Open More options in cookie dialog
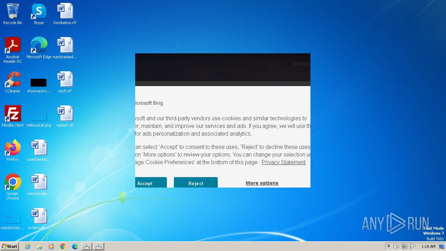The height and width of the screenshot is (251, 446). tap(262, 183)
